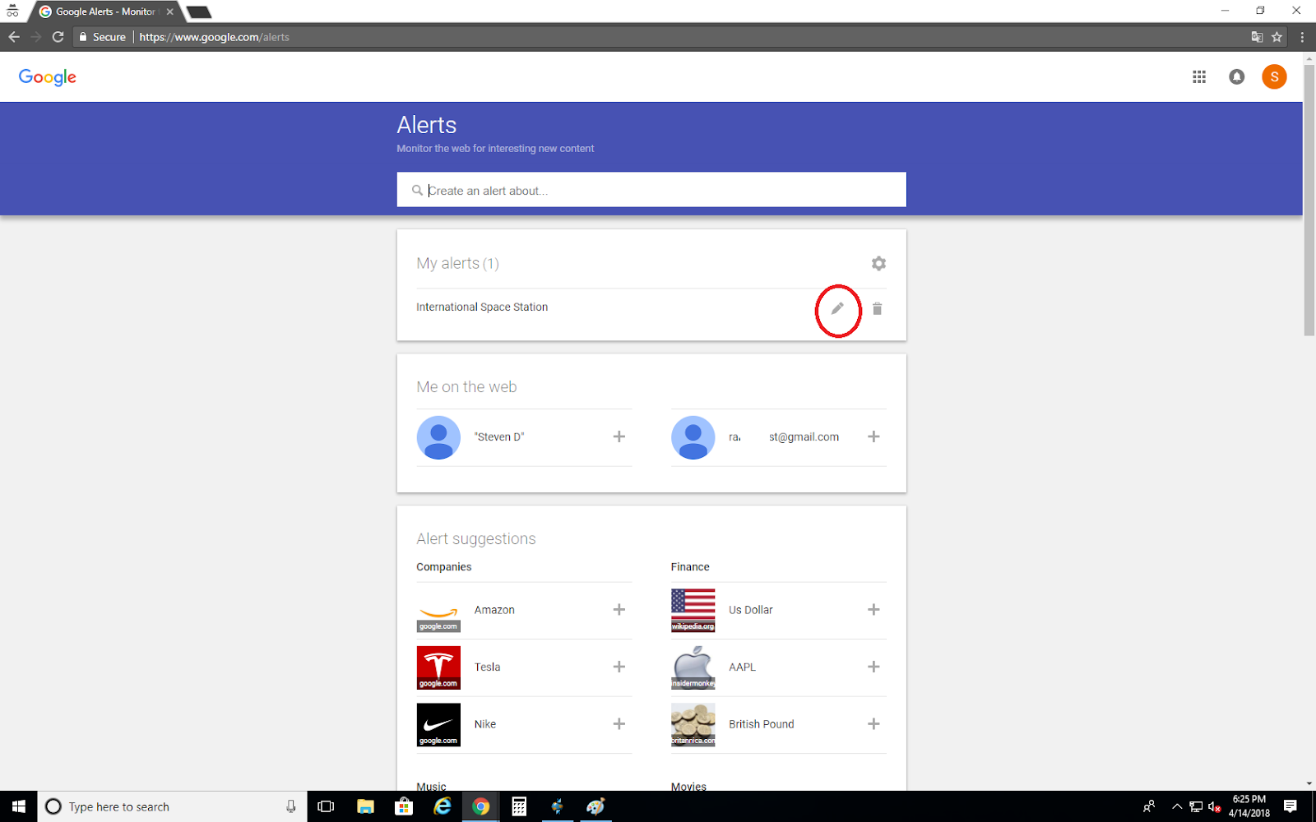Click the Cortana microphone icon
Screen dimensions: 1316x822
click(290, 806)
